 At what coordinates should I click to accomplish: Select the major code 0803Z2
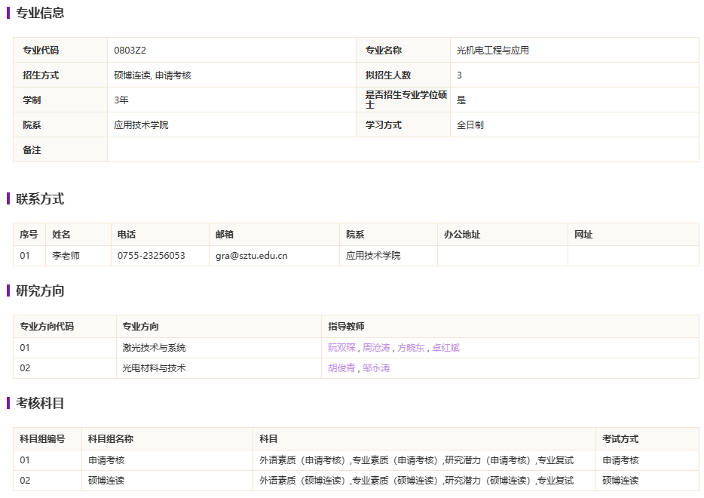(x=130, y=51)
